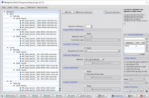Collapse the Binning 1 tree node
This screenshot has width=149, height=98.
click(4, 12)
